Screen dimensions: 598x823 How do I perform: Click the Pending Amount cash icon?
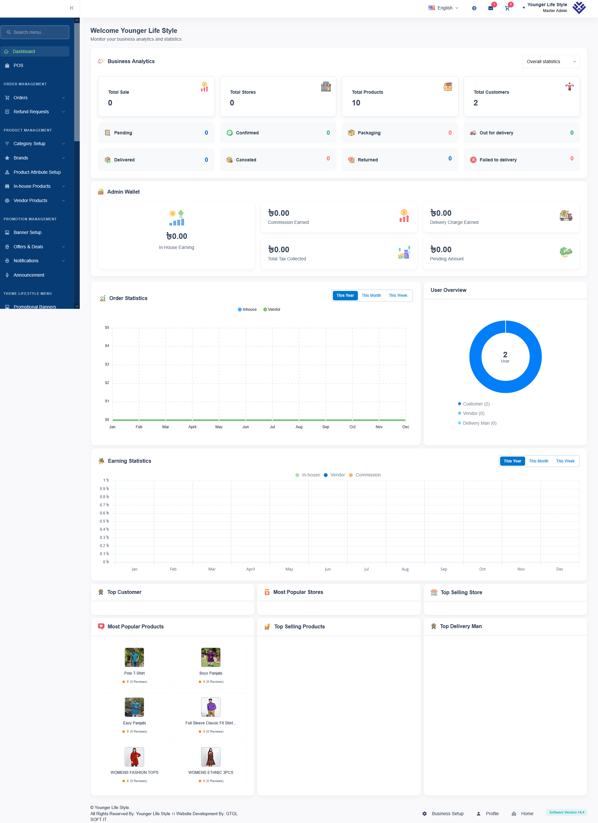(x=566, y=252)
